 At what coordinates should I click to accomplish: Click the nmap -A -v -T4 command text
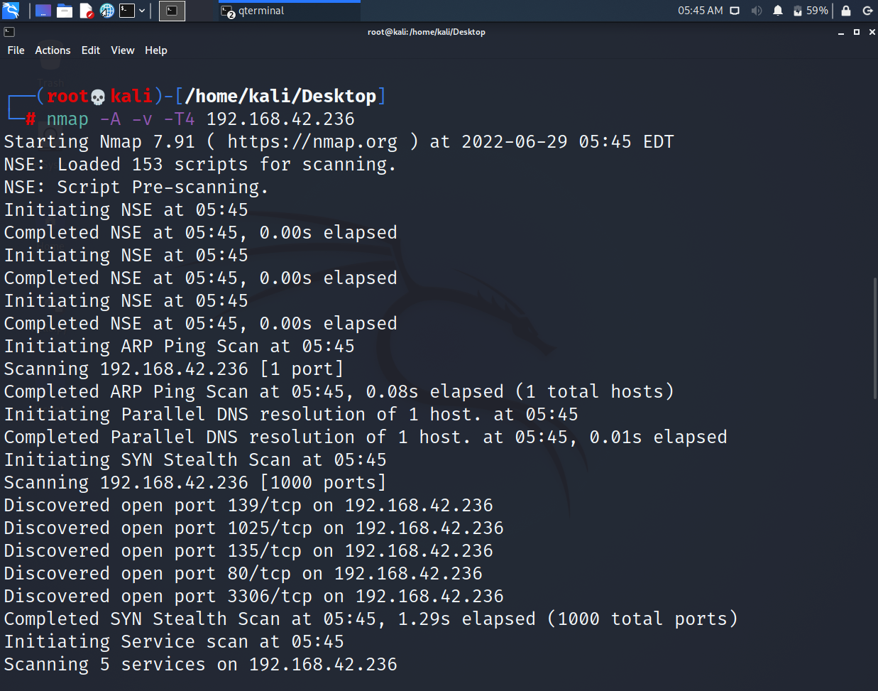[121, 119]
